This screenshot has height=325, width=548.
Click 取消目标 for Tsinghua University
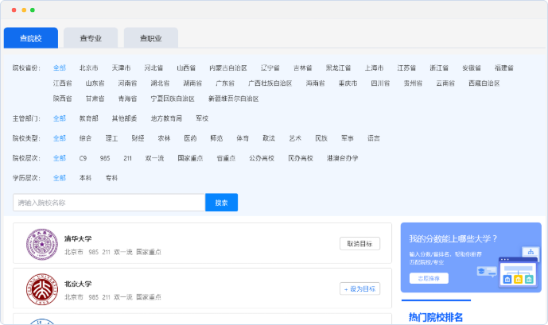coord(360,244)
